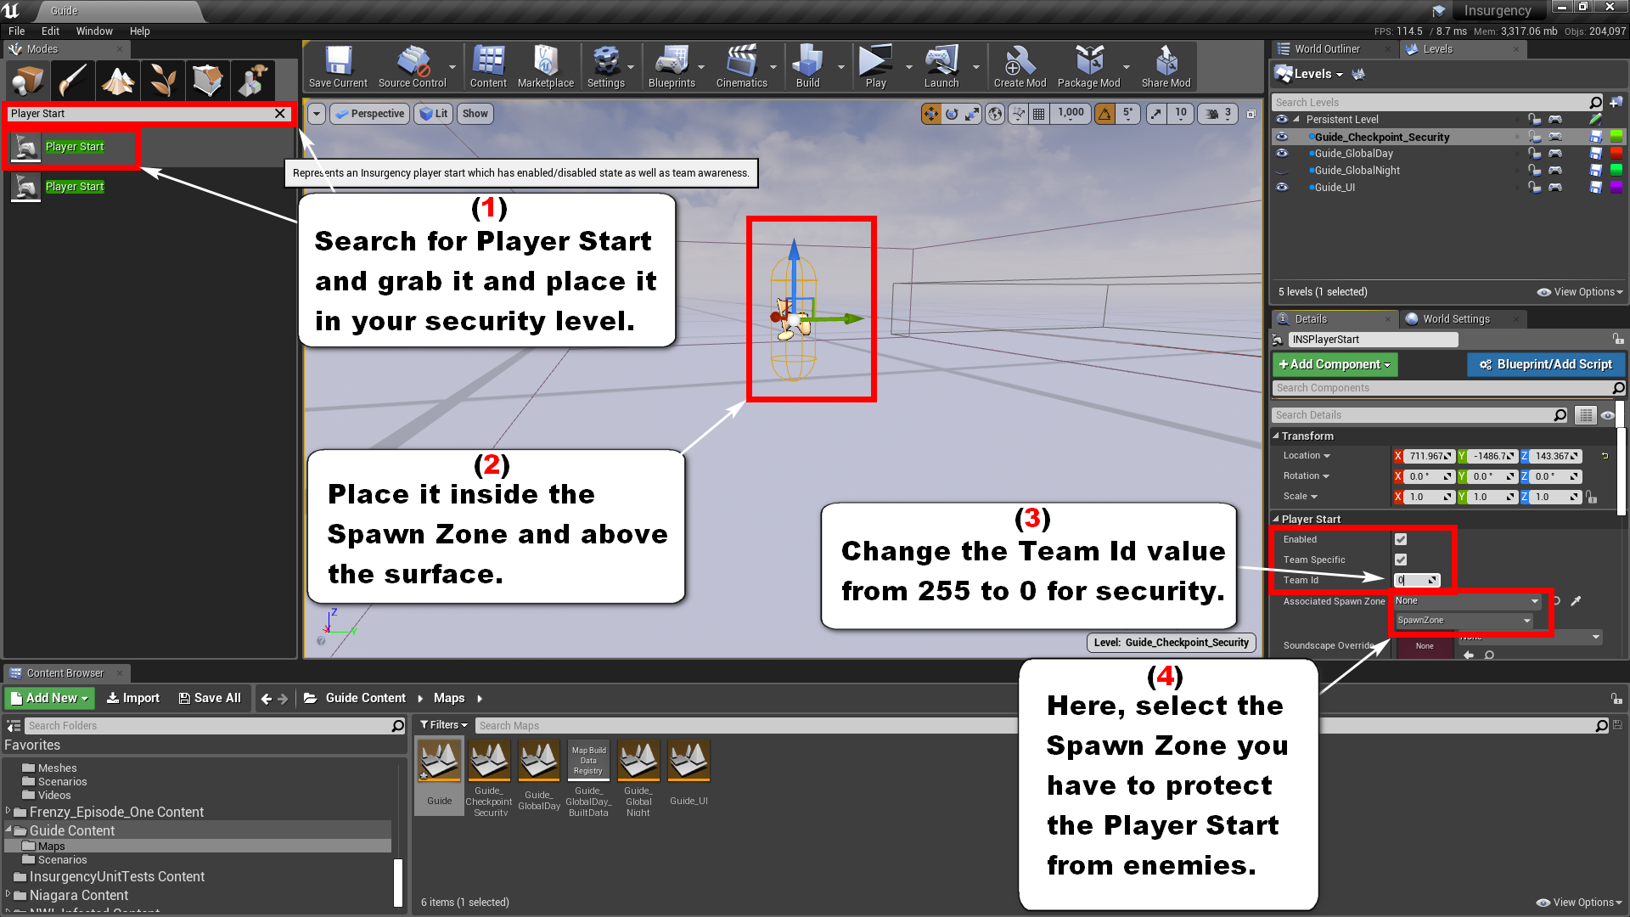This screenshot has width=1630, height=917.
Task: Click Guide_GlobalDay red color swatch
Action: point(1616,154)
